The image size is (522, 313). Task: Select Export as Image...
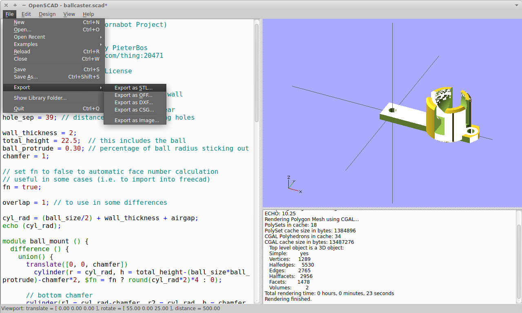(135, 120)
